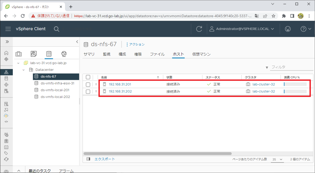Switch to the 構成 tab
Viewport: 315px width, 173px height.
click(122, 54)
